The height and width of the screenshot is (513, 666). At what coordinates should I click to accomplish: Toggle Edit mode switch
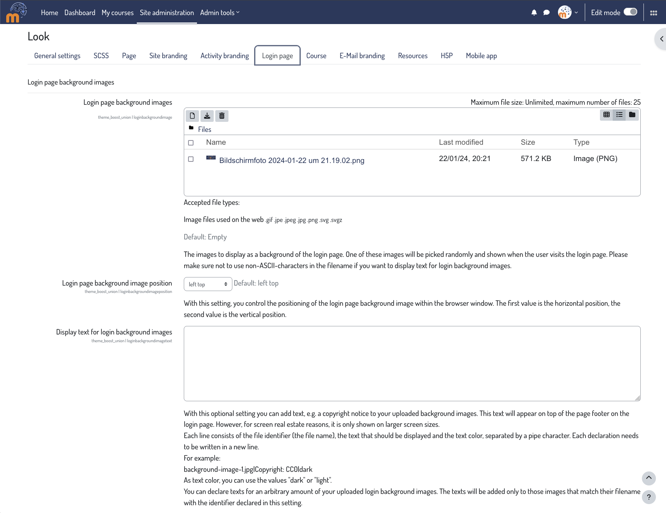click(x=630, y=12)
